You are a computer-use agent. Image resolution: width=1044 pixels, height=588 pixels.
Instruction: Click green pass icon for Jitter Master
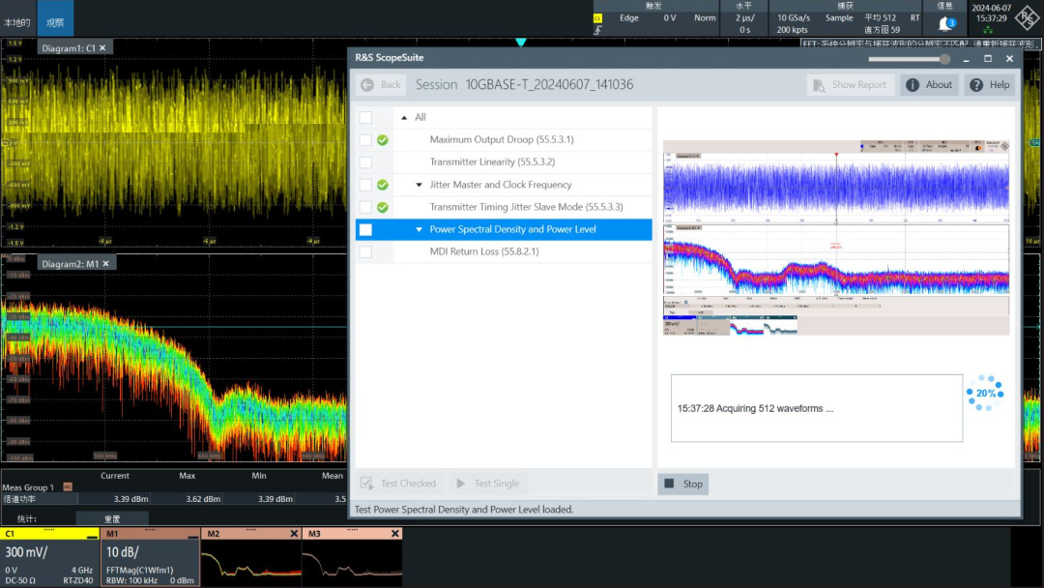(382, 185)
